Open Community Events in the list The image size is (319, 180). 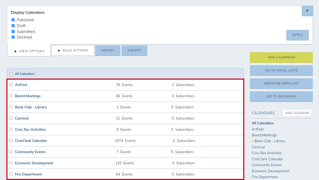[30, 152]
